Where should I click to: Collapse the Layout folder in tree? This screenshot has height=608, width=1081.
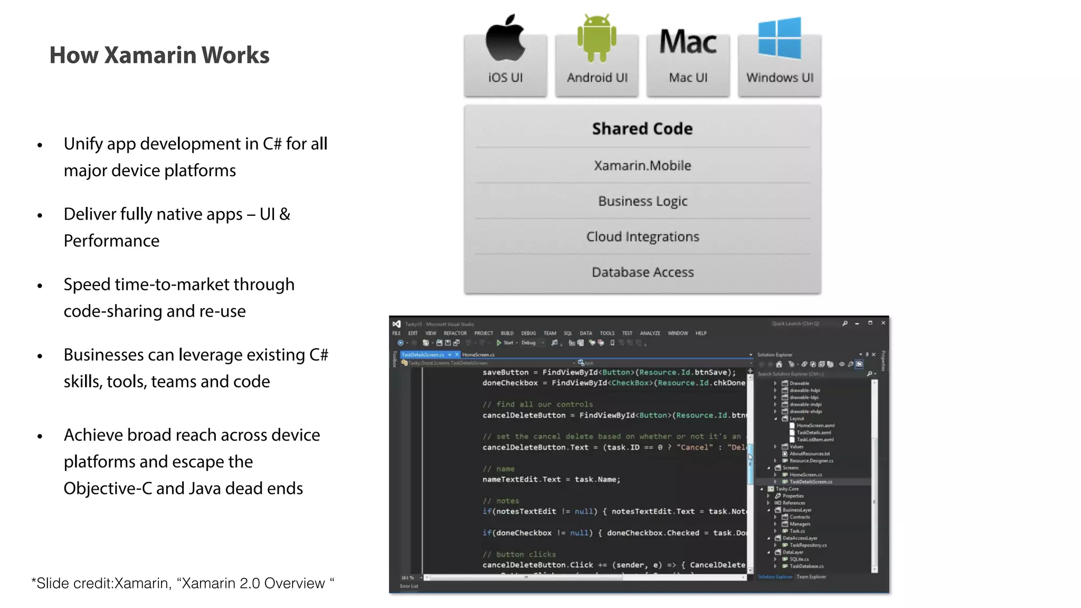point(775,419)
